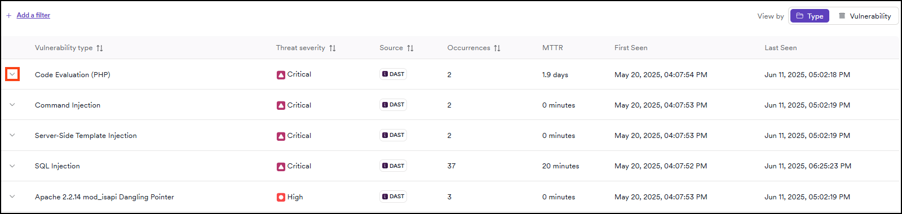Click the View by label
Viewport: 902px width, 214px height.
pyautogui.click(x=771, y=16)
